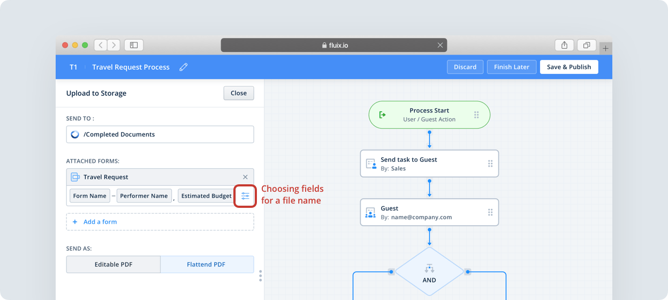Open a new Safari tab with plus
This screenshot has width=668, height=300.
point(605,48)
